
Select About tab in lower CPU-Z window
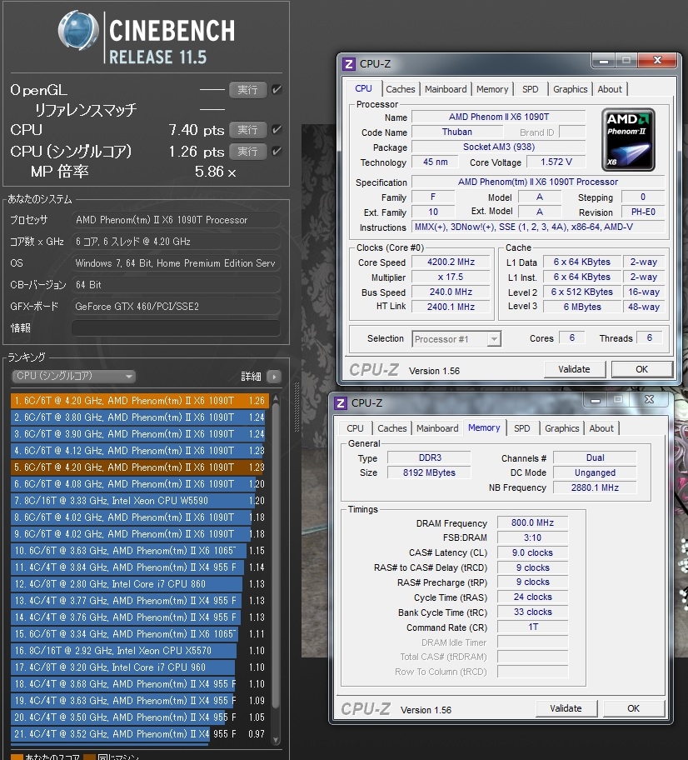(x=601, y=428)
